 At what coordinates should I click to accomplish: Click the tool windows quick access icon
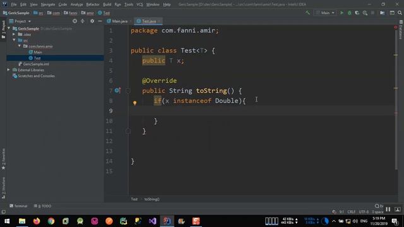pos(3,212)
